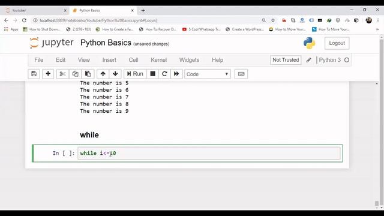Bookmark this page with the star icon
The image size is (384, 216).
(273, 20)
